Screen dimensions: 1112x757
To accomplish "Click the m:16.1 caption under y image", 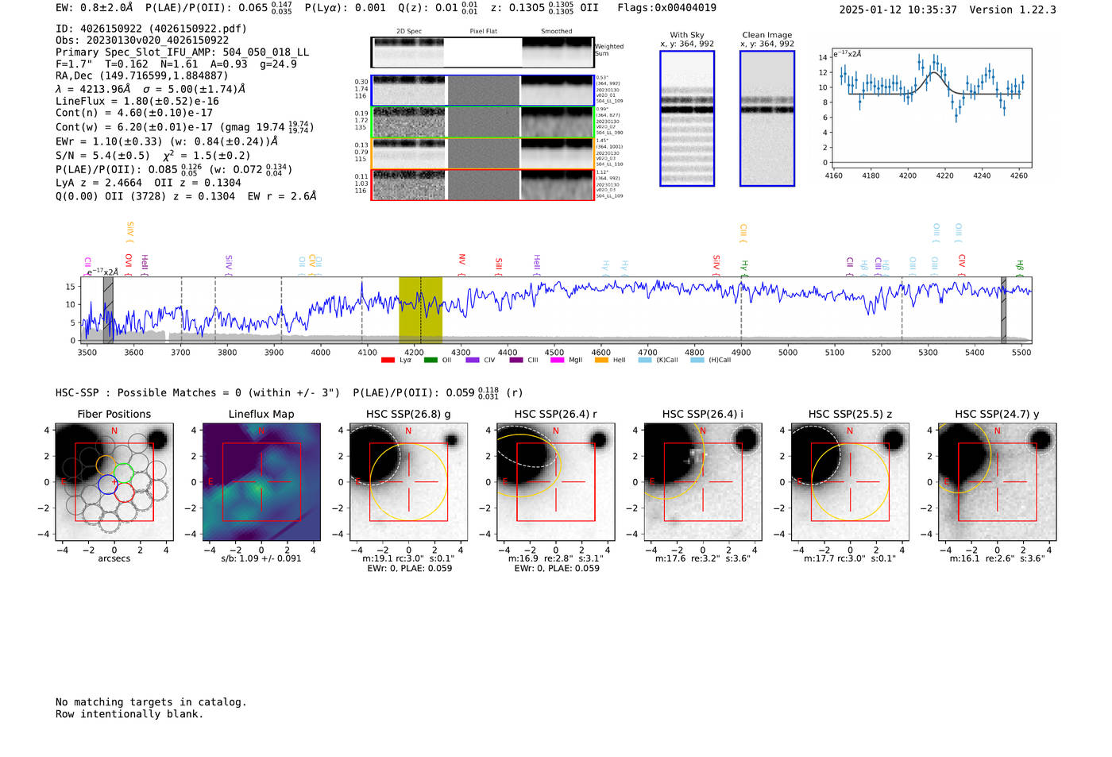I will 997,558.
